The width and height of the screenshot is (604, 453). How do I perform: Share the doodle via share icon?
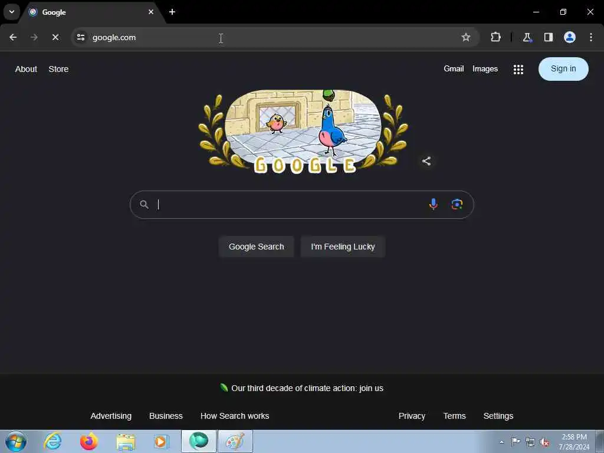[426, 161]
